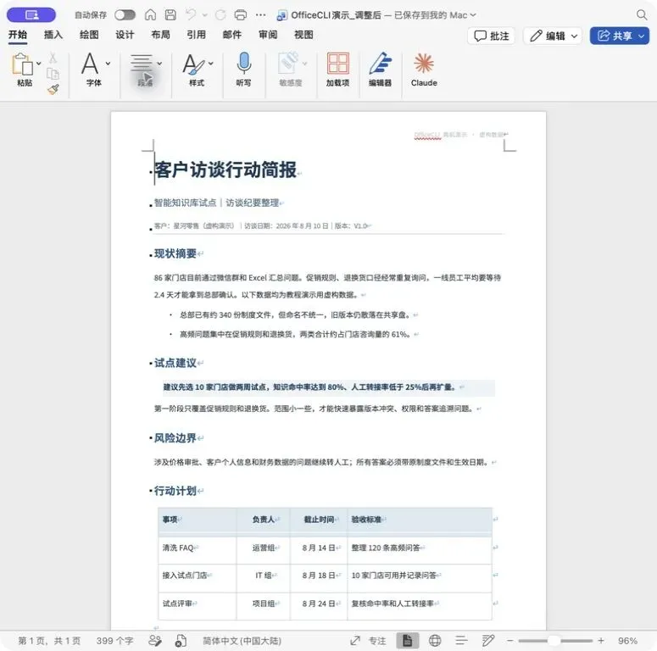Switch to the 插入 ribbon tab
Viewport: 657px width, 651px height.
53,35
